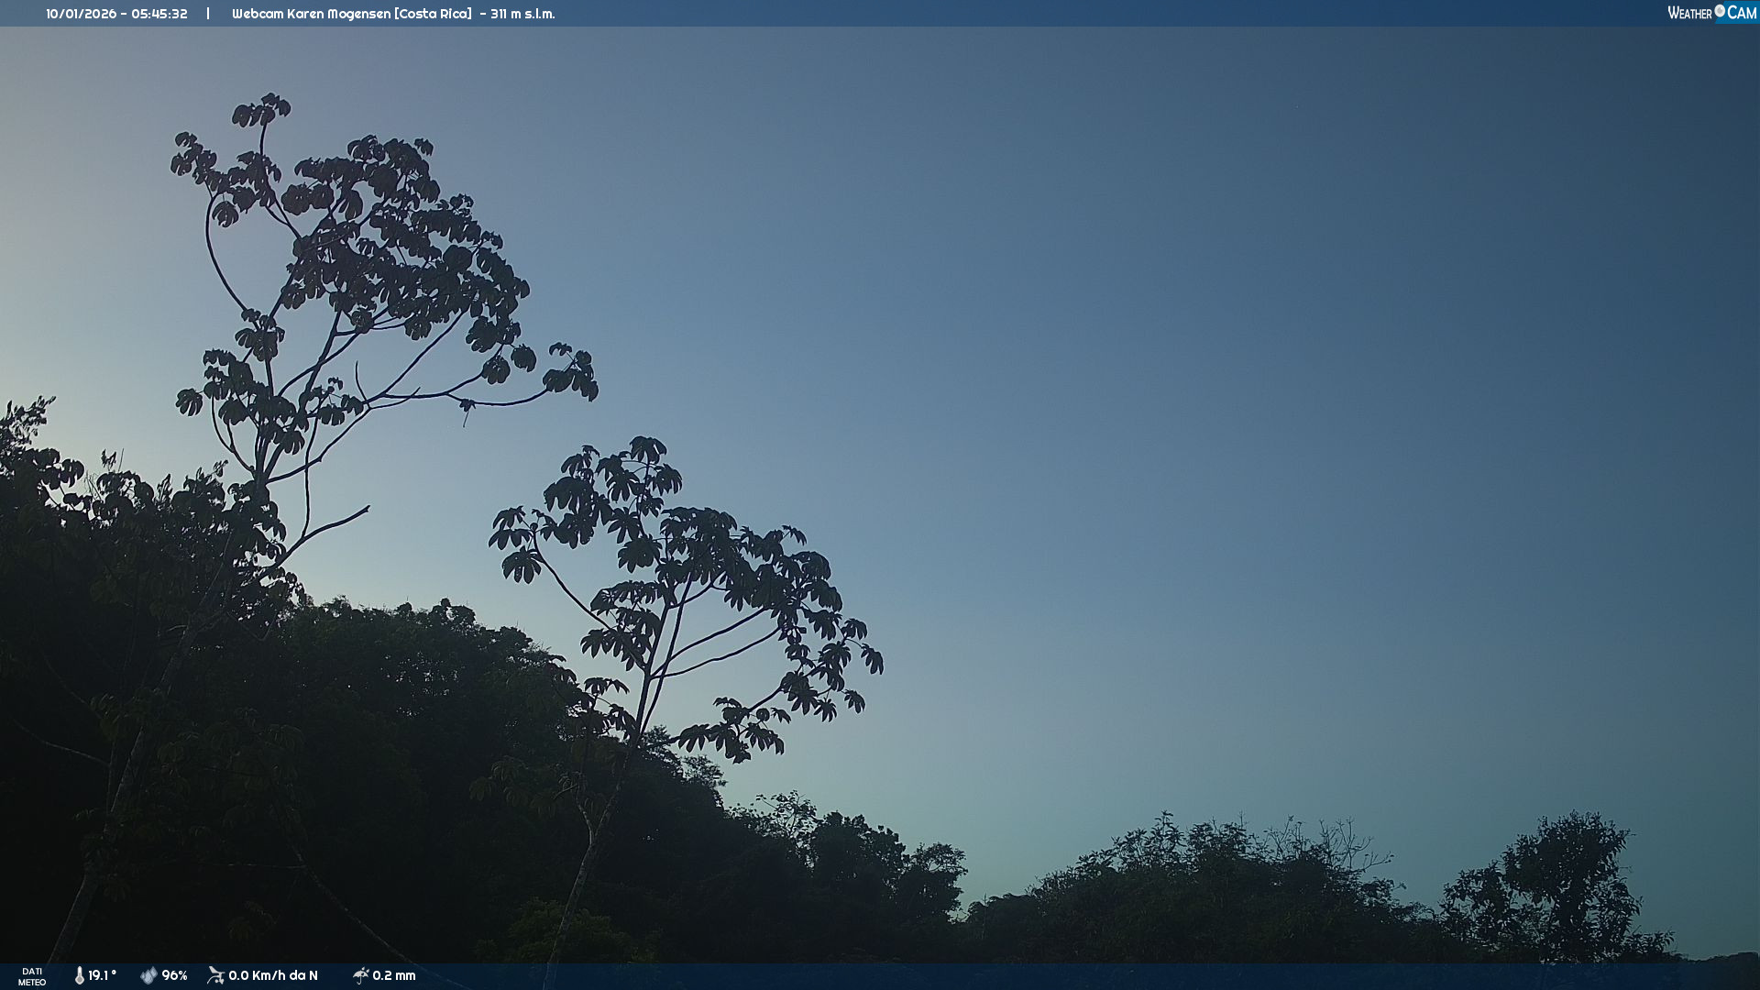The height and width of the screenshot is (990, 1760).
Task: Click the Webcam Karen Mogensen title
Action: 312,14
